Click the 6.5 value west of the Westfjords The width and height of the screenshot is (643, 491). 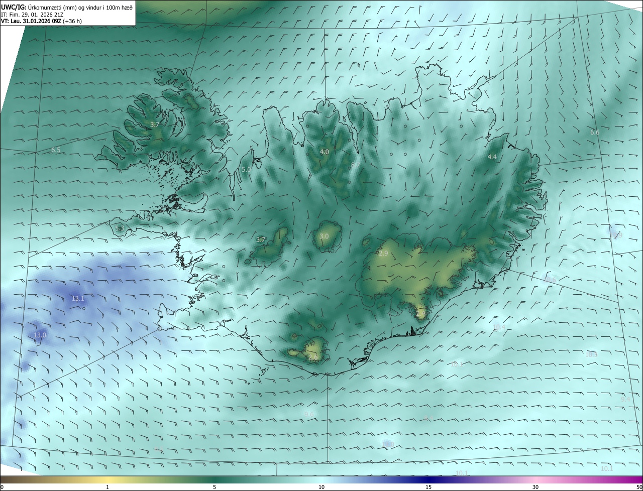click(56, 150)
